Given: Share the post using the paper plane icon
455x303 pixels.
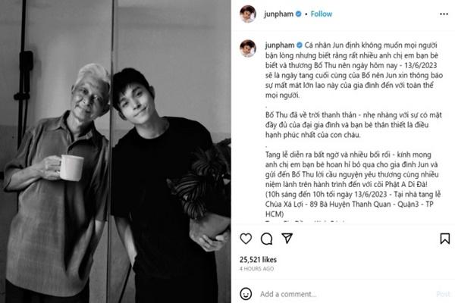Looking at the screenshot, I should coord(287,238).
